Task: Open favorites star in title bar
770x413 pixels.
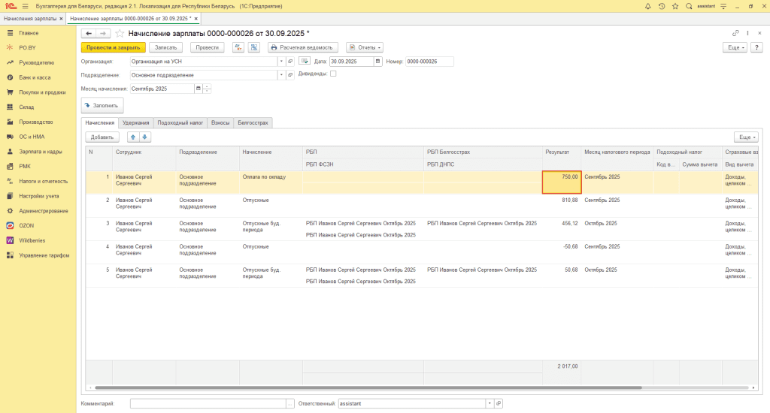Action: pyautogui.click(x=674, y=6)
